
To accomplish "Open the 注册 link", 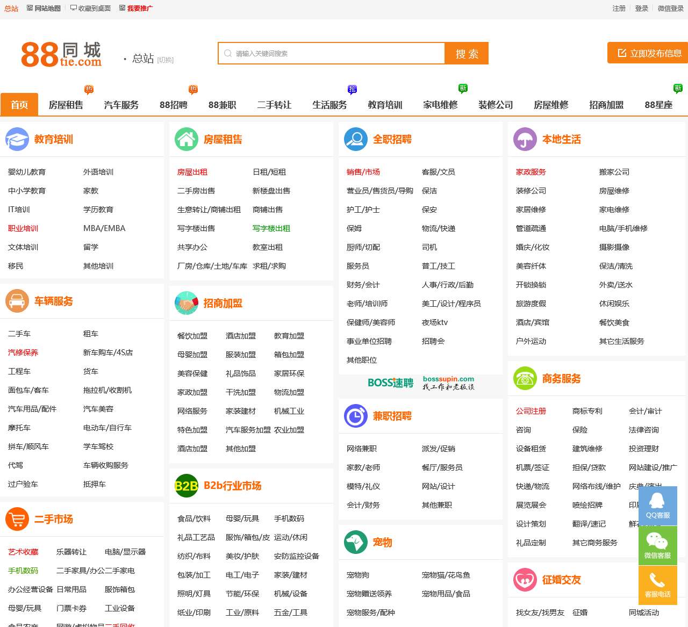I will point(619,9).
